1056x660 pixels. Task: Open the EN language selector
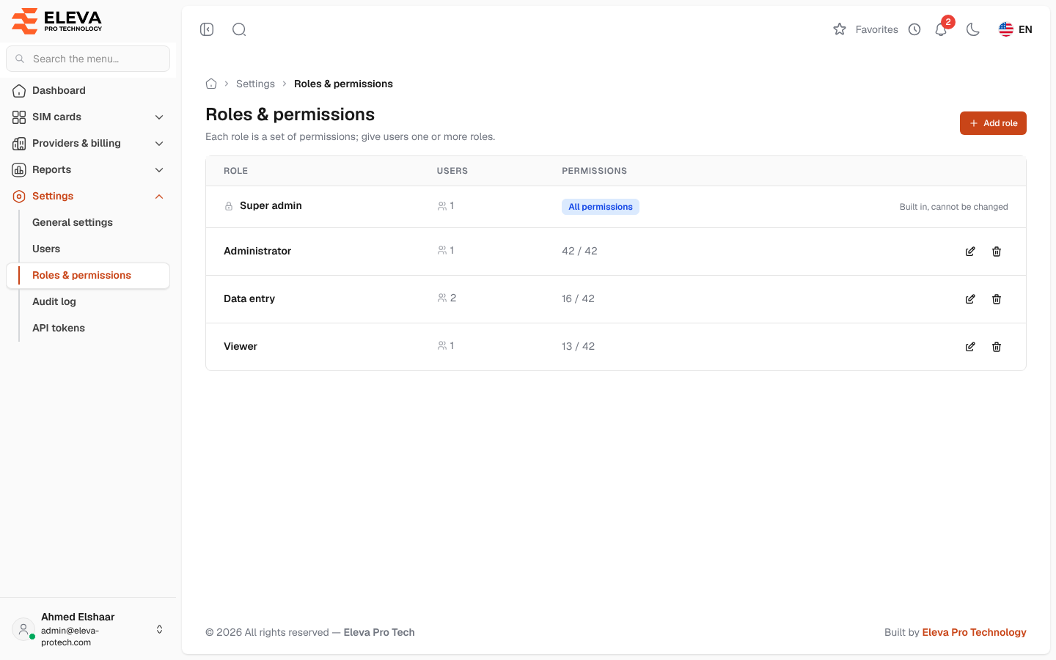(x=1016, y=29)
